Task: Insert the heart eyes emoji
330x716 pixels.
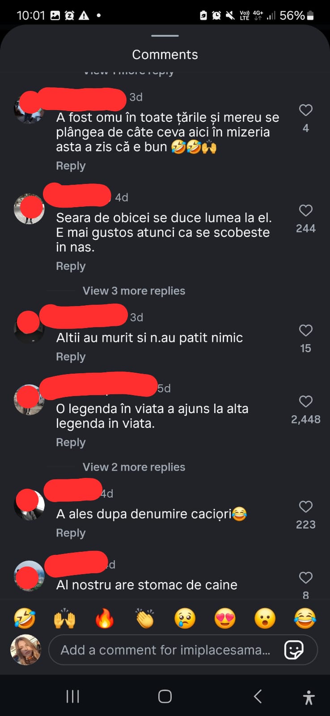Action: [225, 618]
